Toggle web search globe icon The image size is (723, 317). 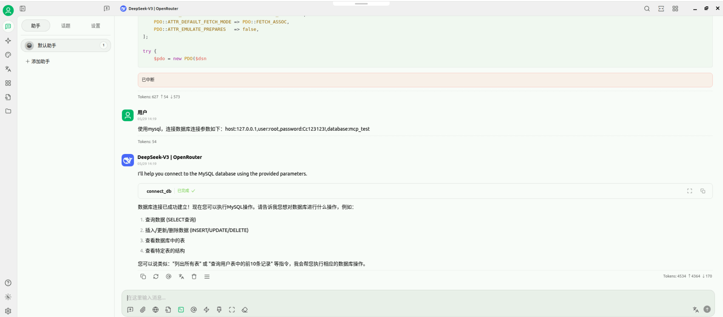(x=155, y=310)
